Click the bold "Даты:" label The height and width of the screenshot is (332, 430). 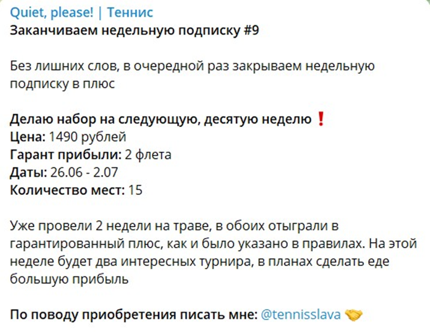pos(28,173)
